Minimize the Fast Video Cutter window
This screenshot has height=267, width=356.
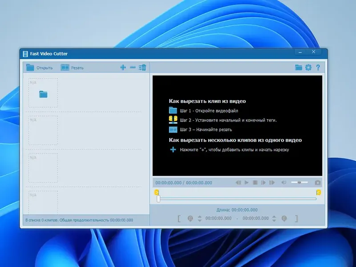pyautogui.click(x=300, y=52)
